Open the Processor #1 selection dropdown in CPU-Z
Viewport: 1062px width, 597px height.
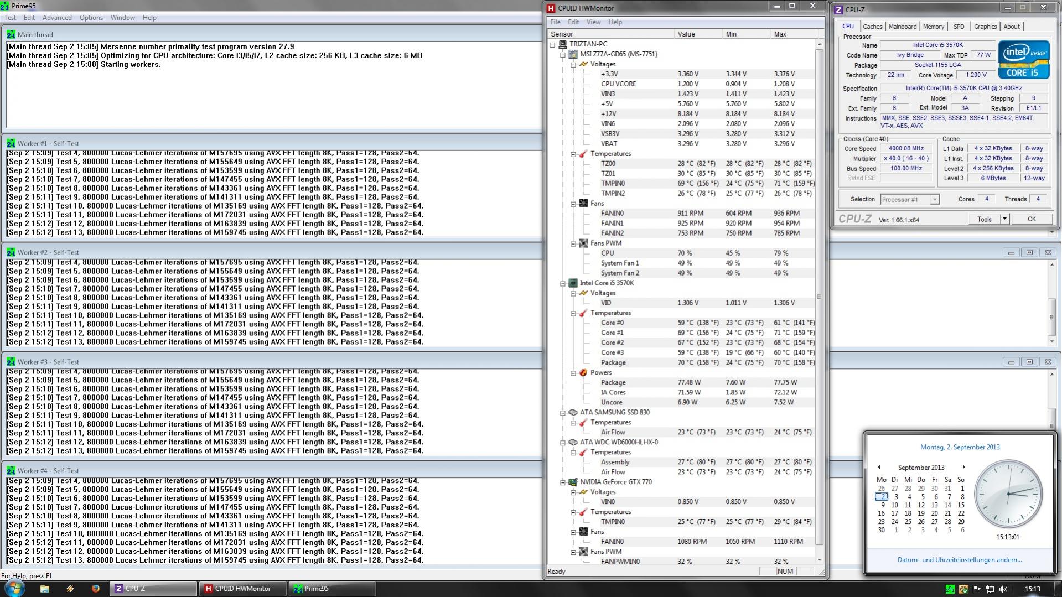935,199
